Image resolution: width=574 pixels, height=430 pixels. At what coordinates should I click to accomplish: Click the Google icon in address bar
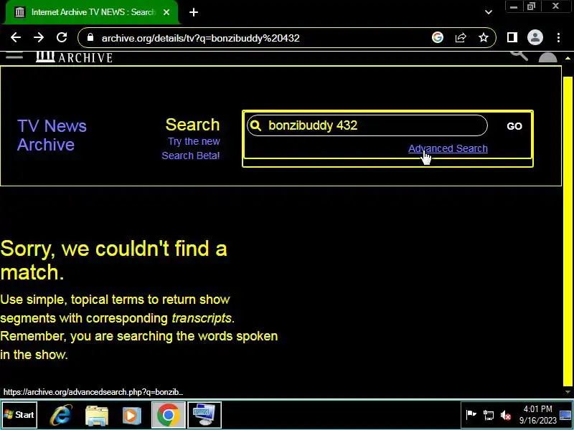tap(438, 37)
